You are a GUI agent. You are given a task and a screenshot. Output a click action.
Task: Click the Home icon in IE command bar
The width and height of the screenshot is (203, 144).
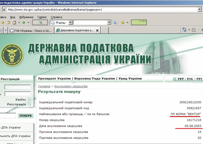coord(184,30)
